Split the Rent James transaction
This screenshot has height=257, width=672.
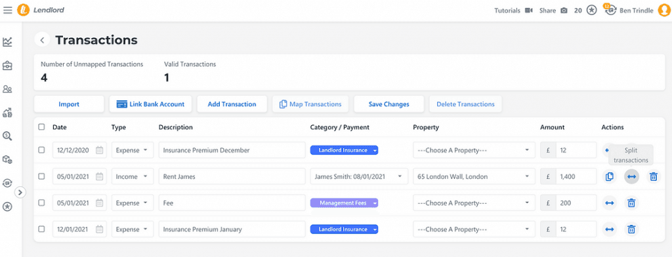[x=631, y=176]
